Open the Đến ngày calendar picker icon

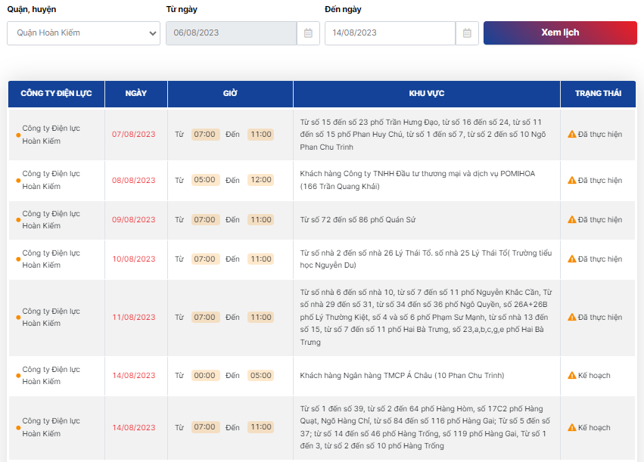(x=467, y=33)
